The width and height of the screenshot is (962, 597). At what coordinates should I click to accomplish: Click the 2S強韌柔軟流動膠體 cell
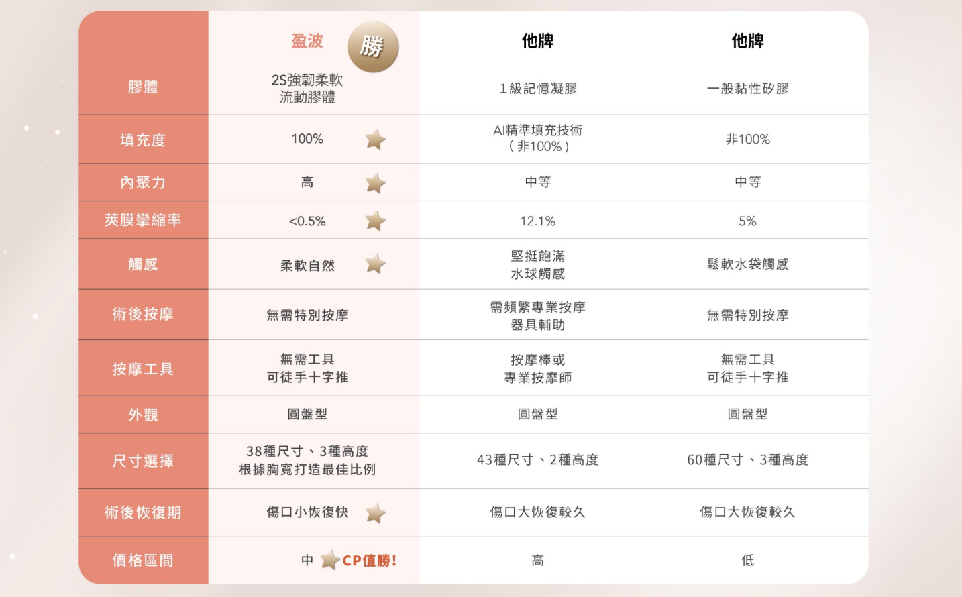(307, 89)
